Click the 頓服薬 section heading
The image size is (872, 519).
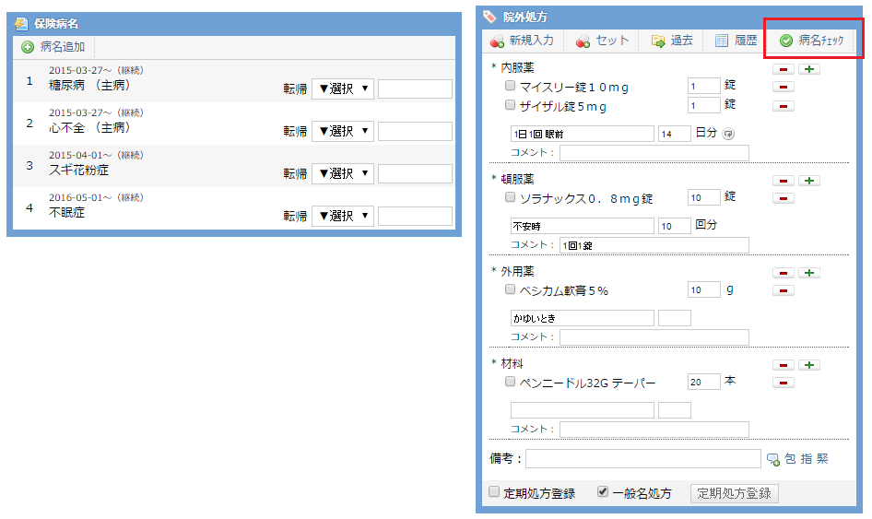click(x=517, y=179)
